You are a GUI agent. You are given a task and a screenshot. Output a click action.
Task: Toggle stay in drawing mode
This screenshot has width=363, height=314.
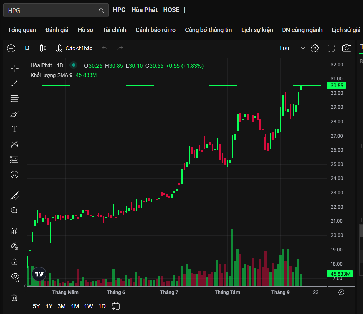pyautogui.click(x=15, y=246)
